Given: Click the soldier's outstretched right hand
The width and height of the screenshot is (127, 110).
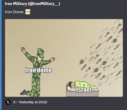Looking at the screenshot, I should click(53, 60).
